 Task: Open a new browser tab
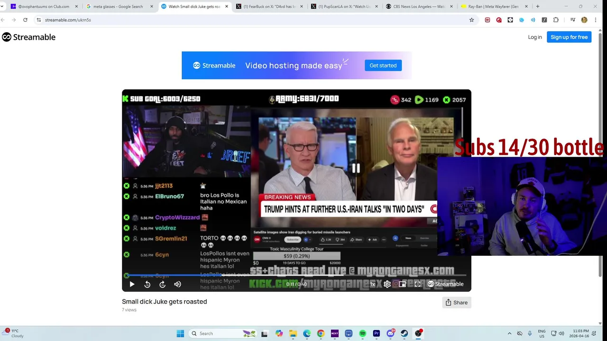[x=538, y=7]
